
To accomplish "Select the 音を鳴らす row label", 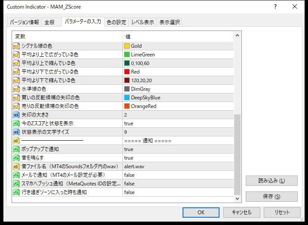I will coord(32,158).
